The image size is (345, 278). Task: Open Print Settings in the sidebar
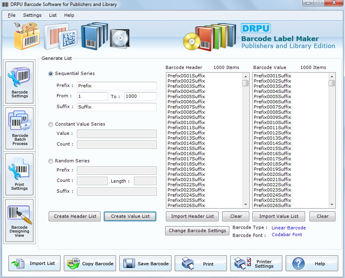pos(20,174)
